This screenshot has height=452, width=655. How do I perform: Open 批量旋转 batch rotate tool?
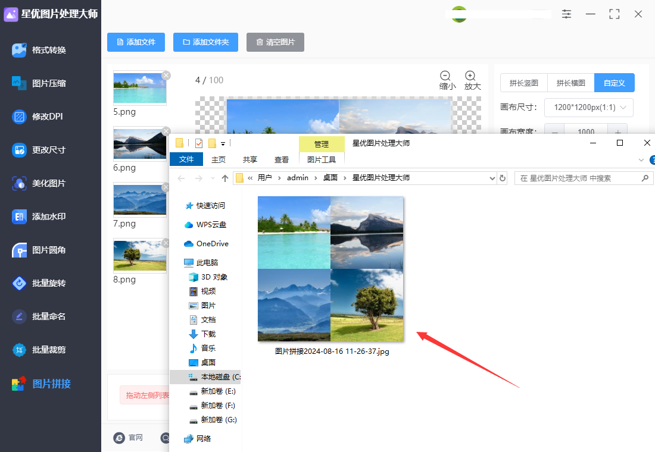(x=39, y=283)
